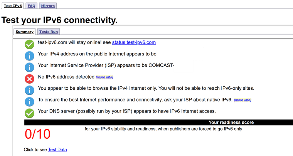The image size is (293, 156).
Task: Click info icon next to IPv4 address line
Action: click(30, 56)
